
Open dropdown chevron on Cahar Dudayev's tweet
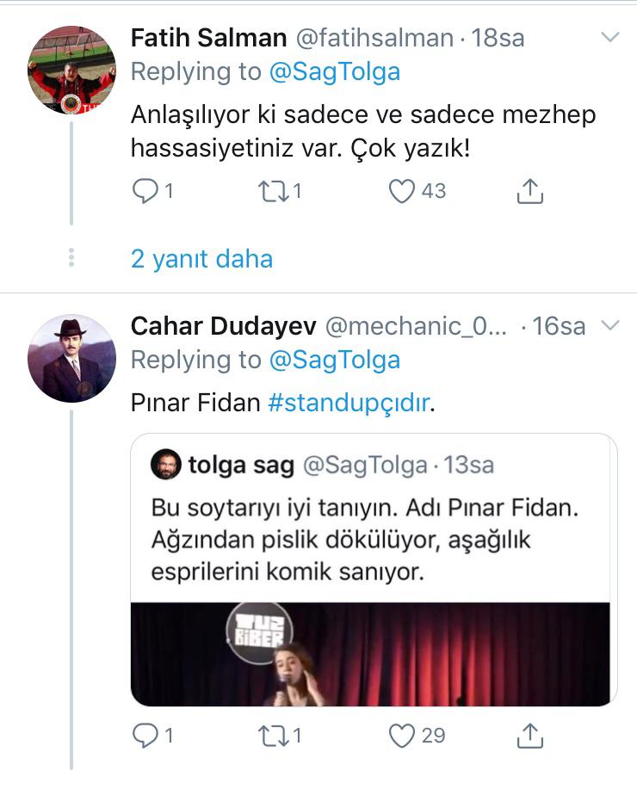coord(609,325)
